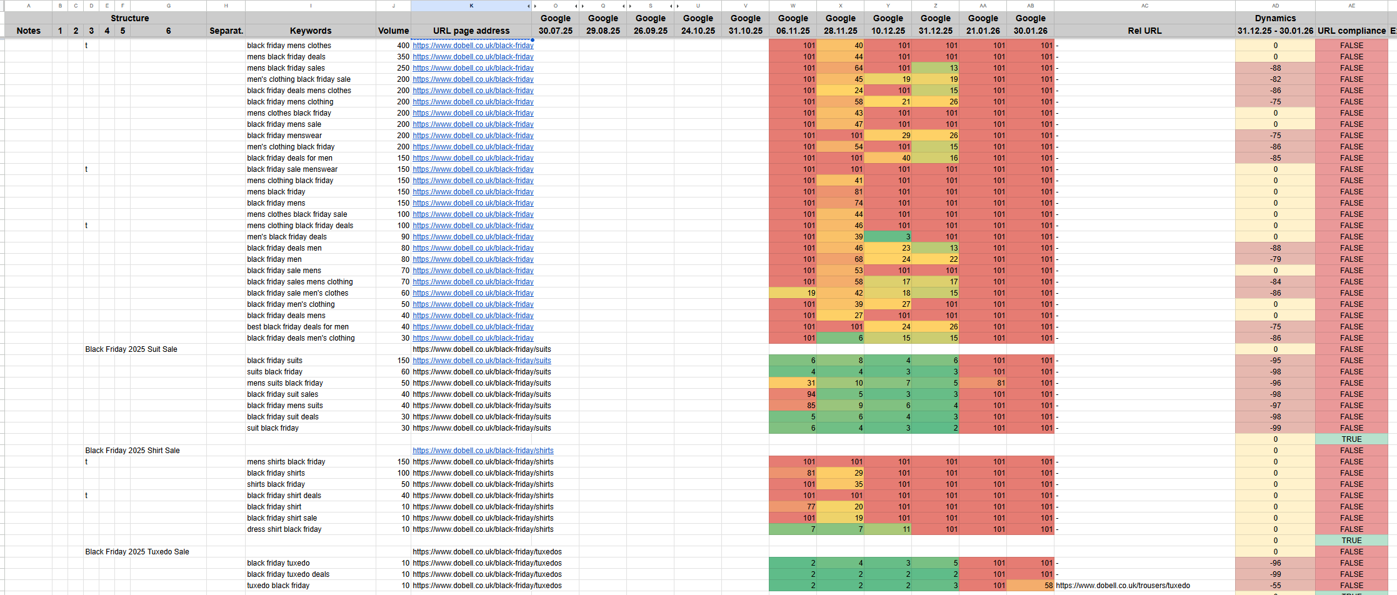Open the link in the Black Friday 2025 Shirt Sale row

[483, 451]
